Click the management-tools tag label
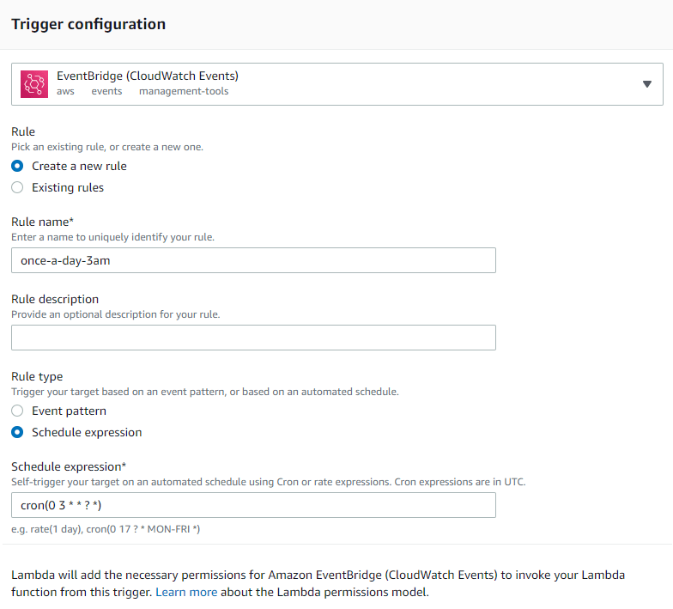 (x=184, y=91)
